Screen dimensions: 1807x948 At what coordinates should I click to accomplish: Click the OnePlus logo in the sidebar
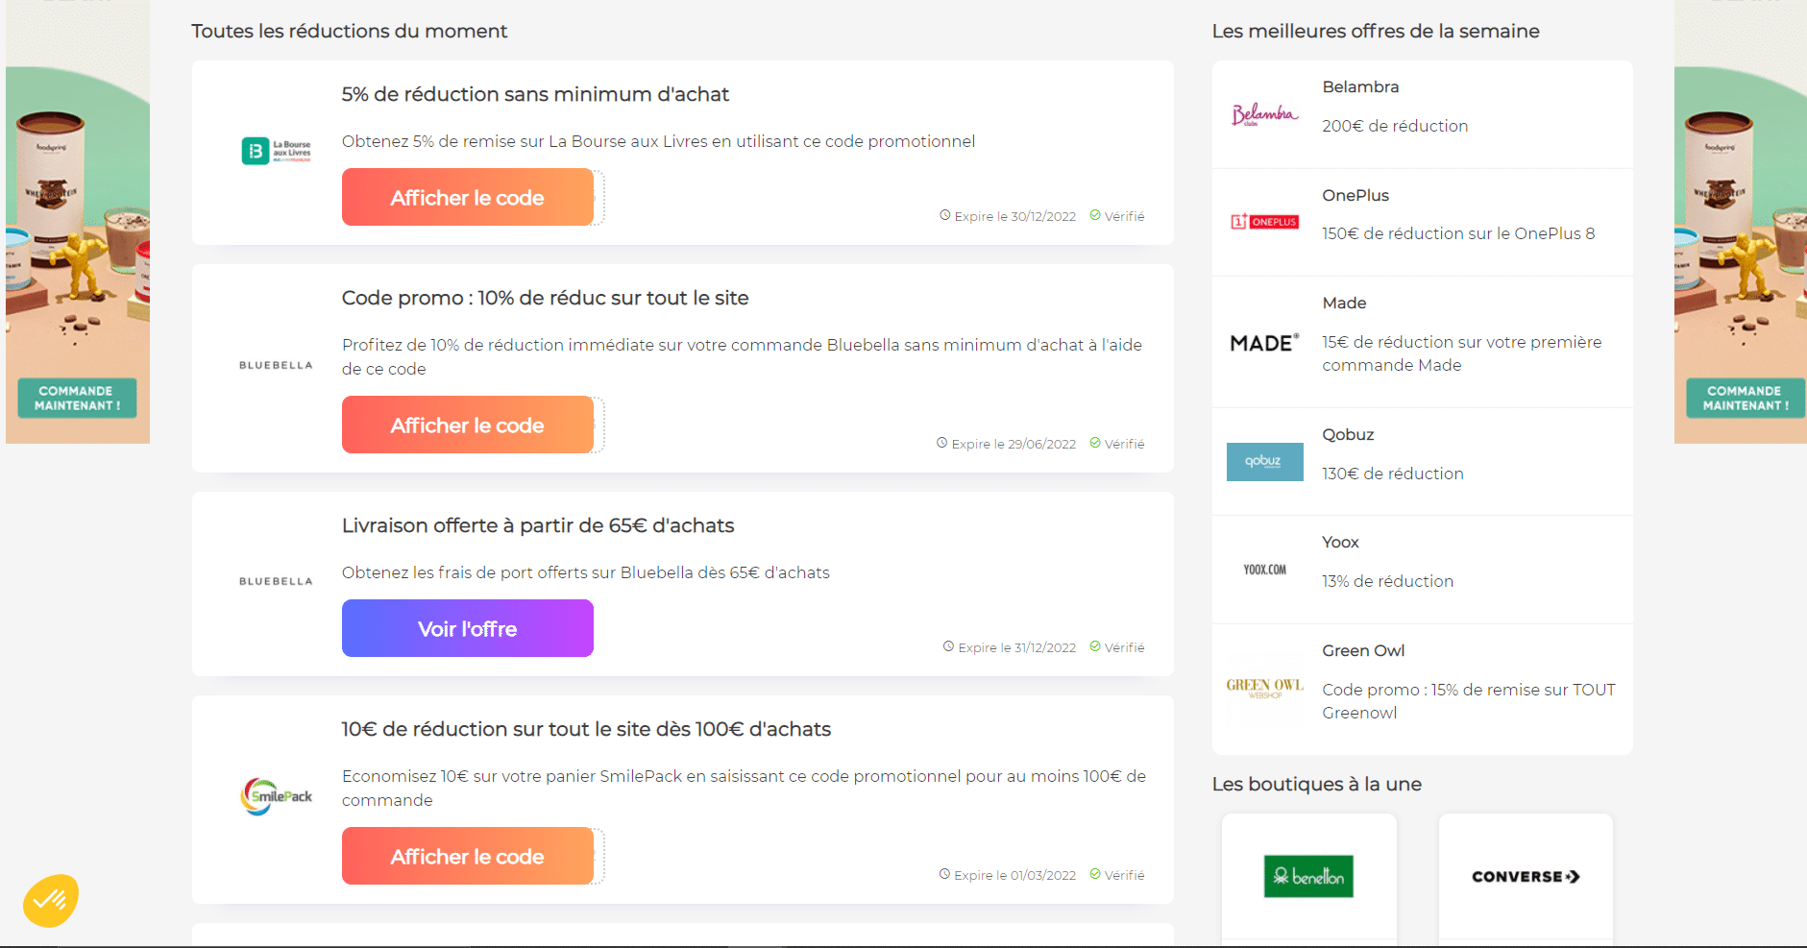coord(1264,220)
